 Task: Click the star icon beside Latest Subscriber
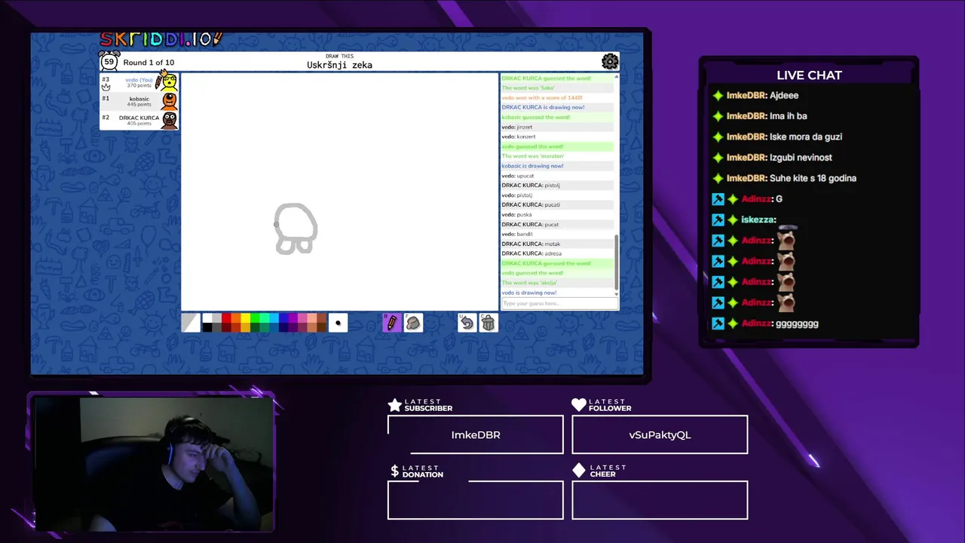pyautogui.click(x=395, y=405)
